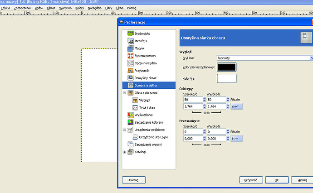Click the grid icon in the header banner
This screenshot has height=193, width=313.
point(306,38)
